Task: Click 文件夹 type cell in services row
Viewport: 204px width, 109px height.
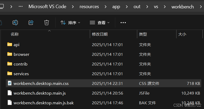Action: [145, 74]
